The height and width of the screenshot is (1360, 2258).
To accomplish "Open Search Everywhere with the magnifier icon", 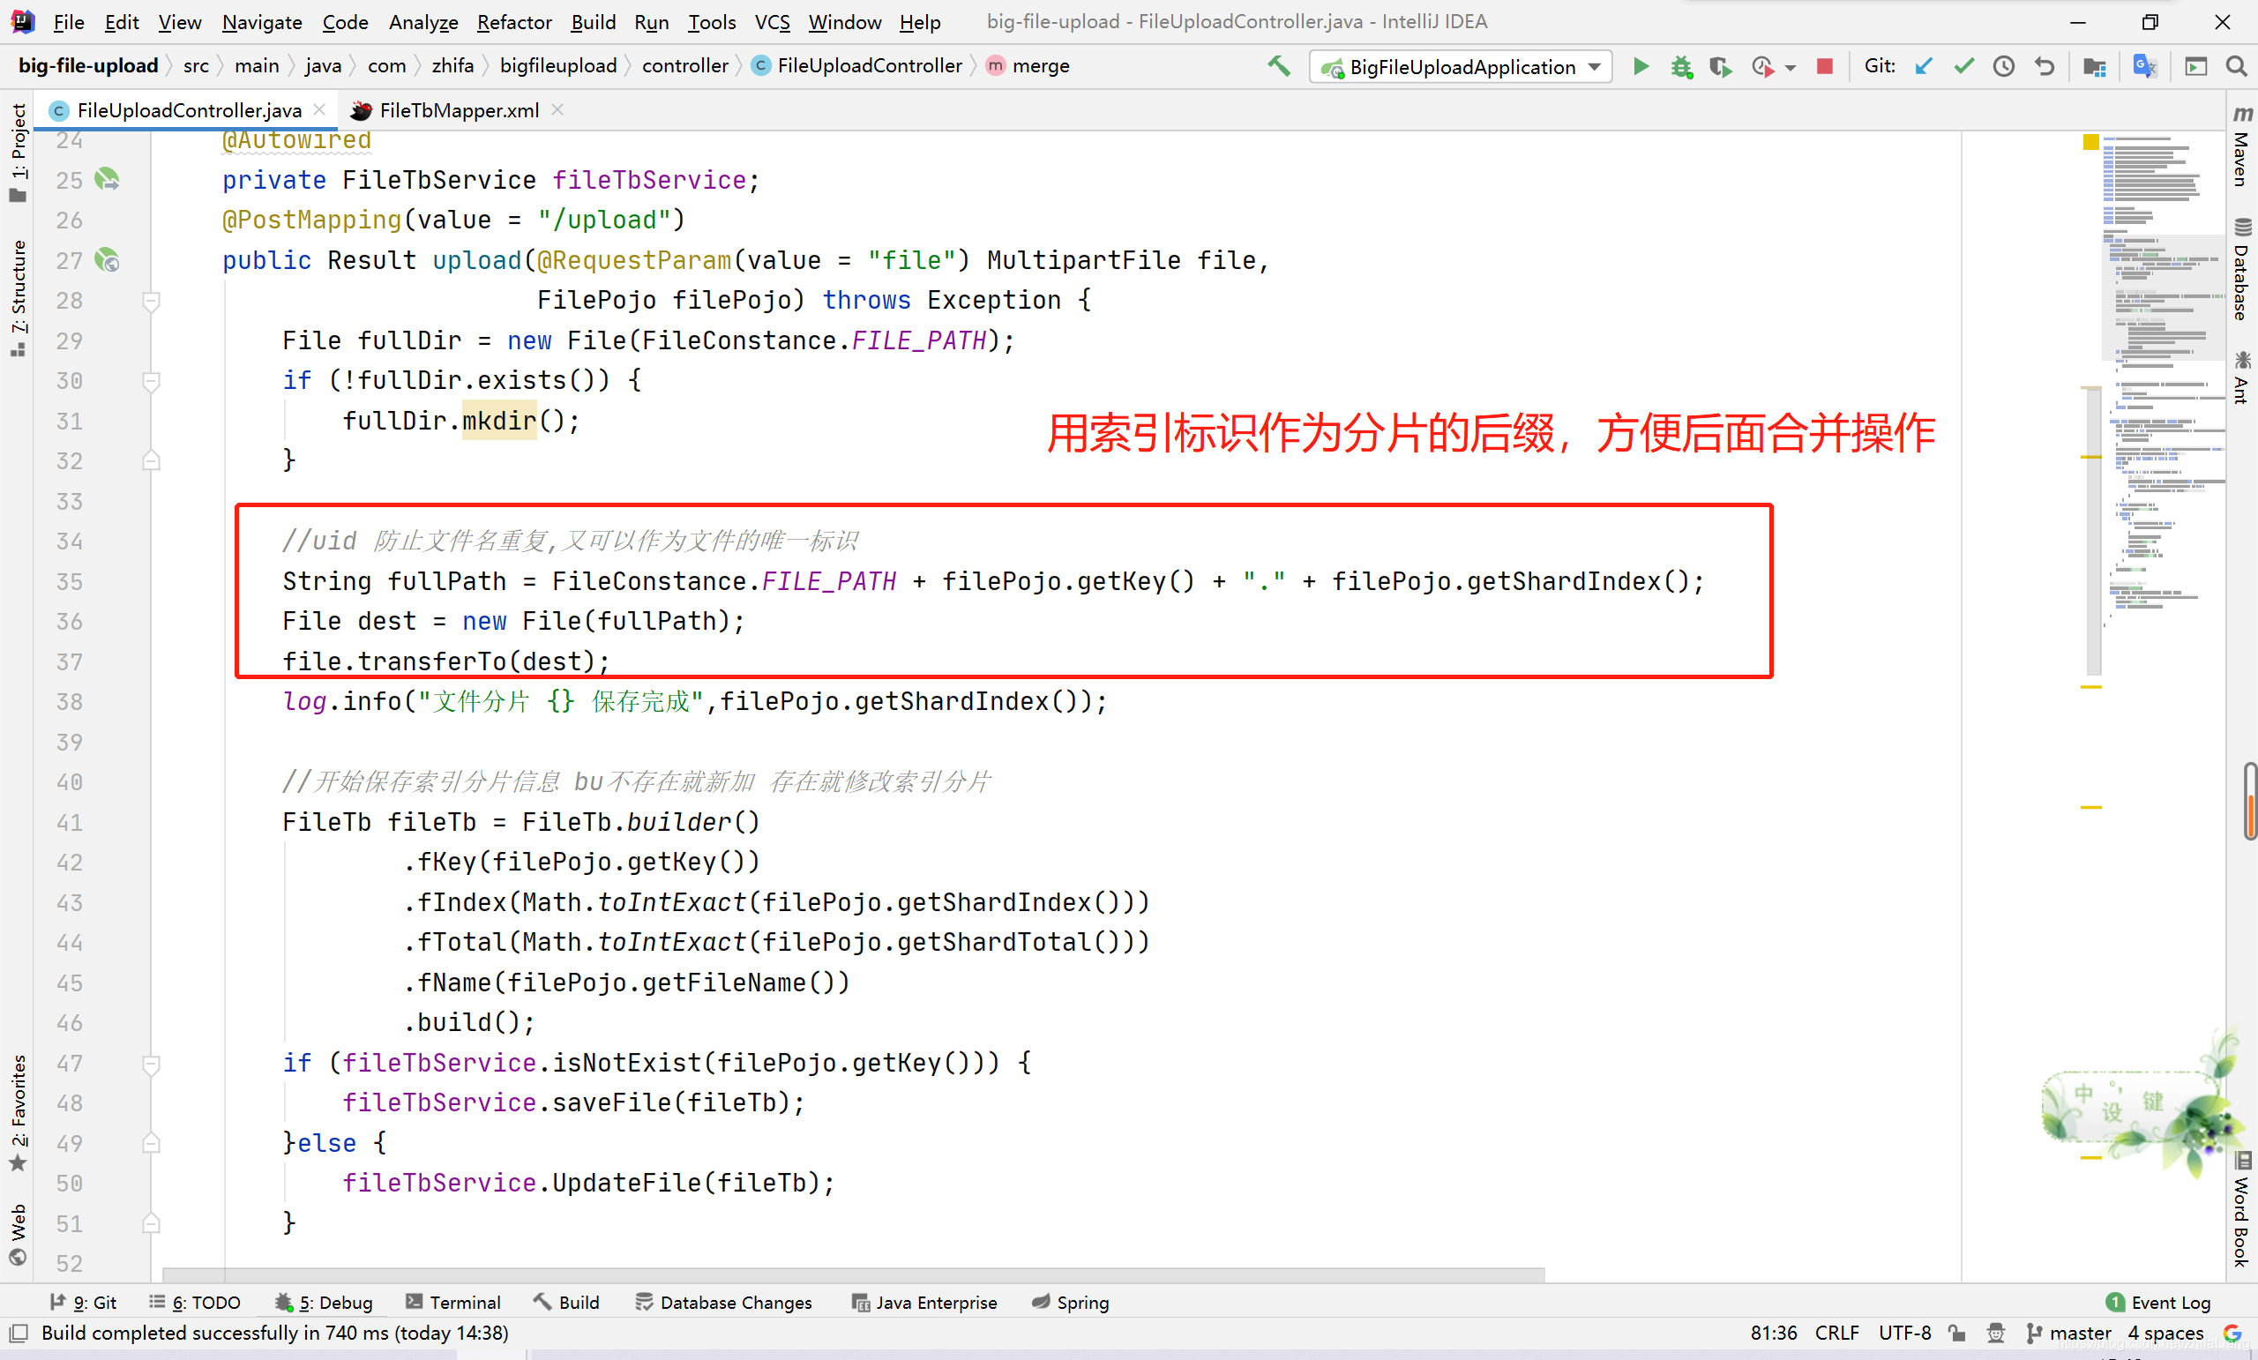I will (x=2236, y=66).
